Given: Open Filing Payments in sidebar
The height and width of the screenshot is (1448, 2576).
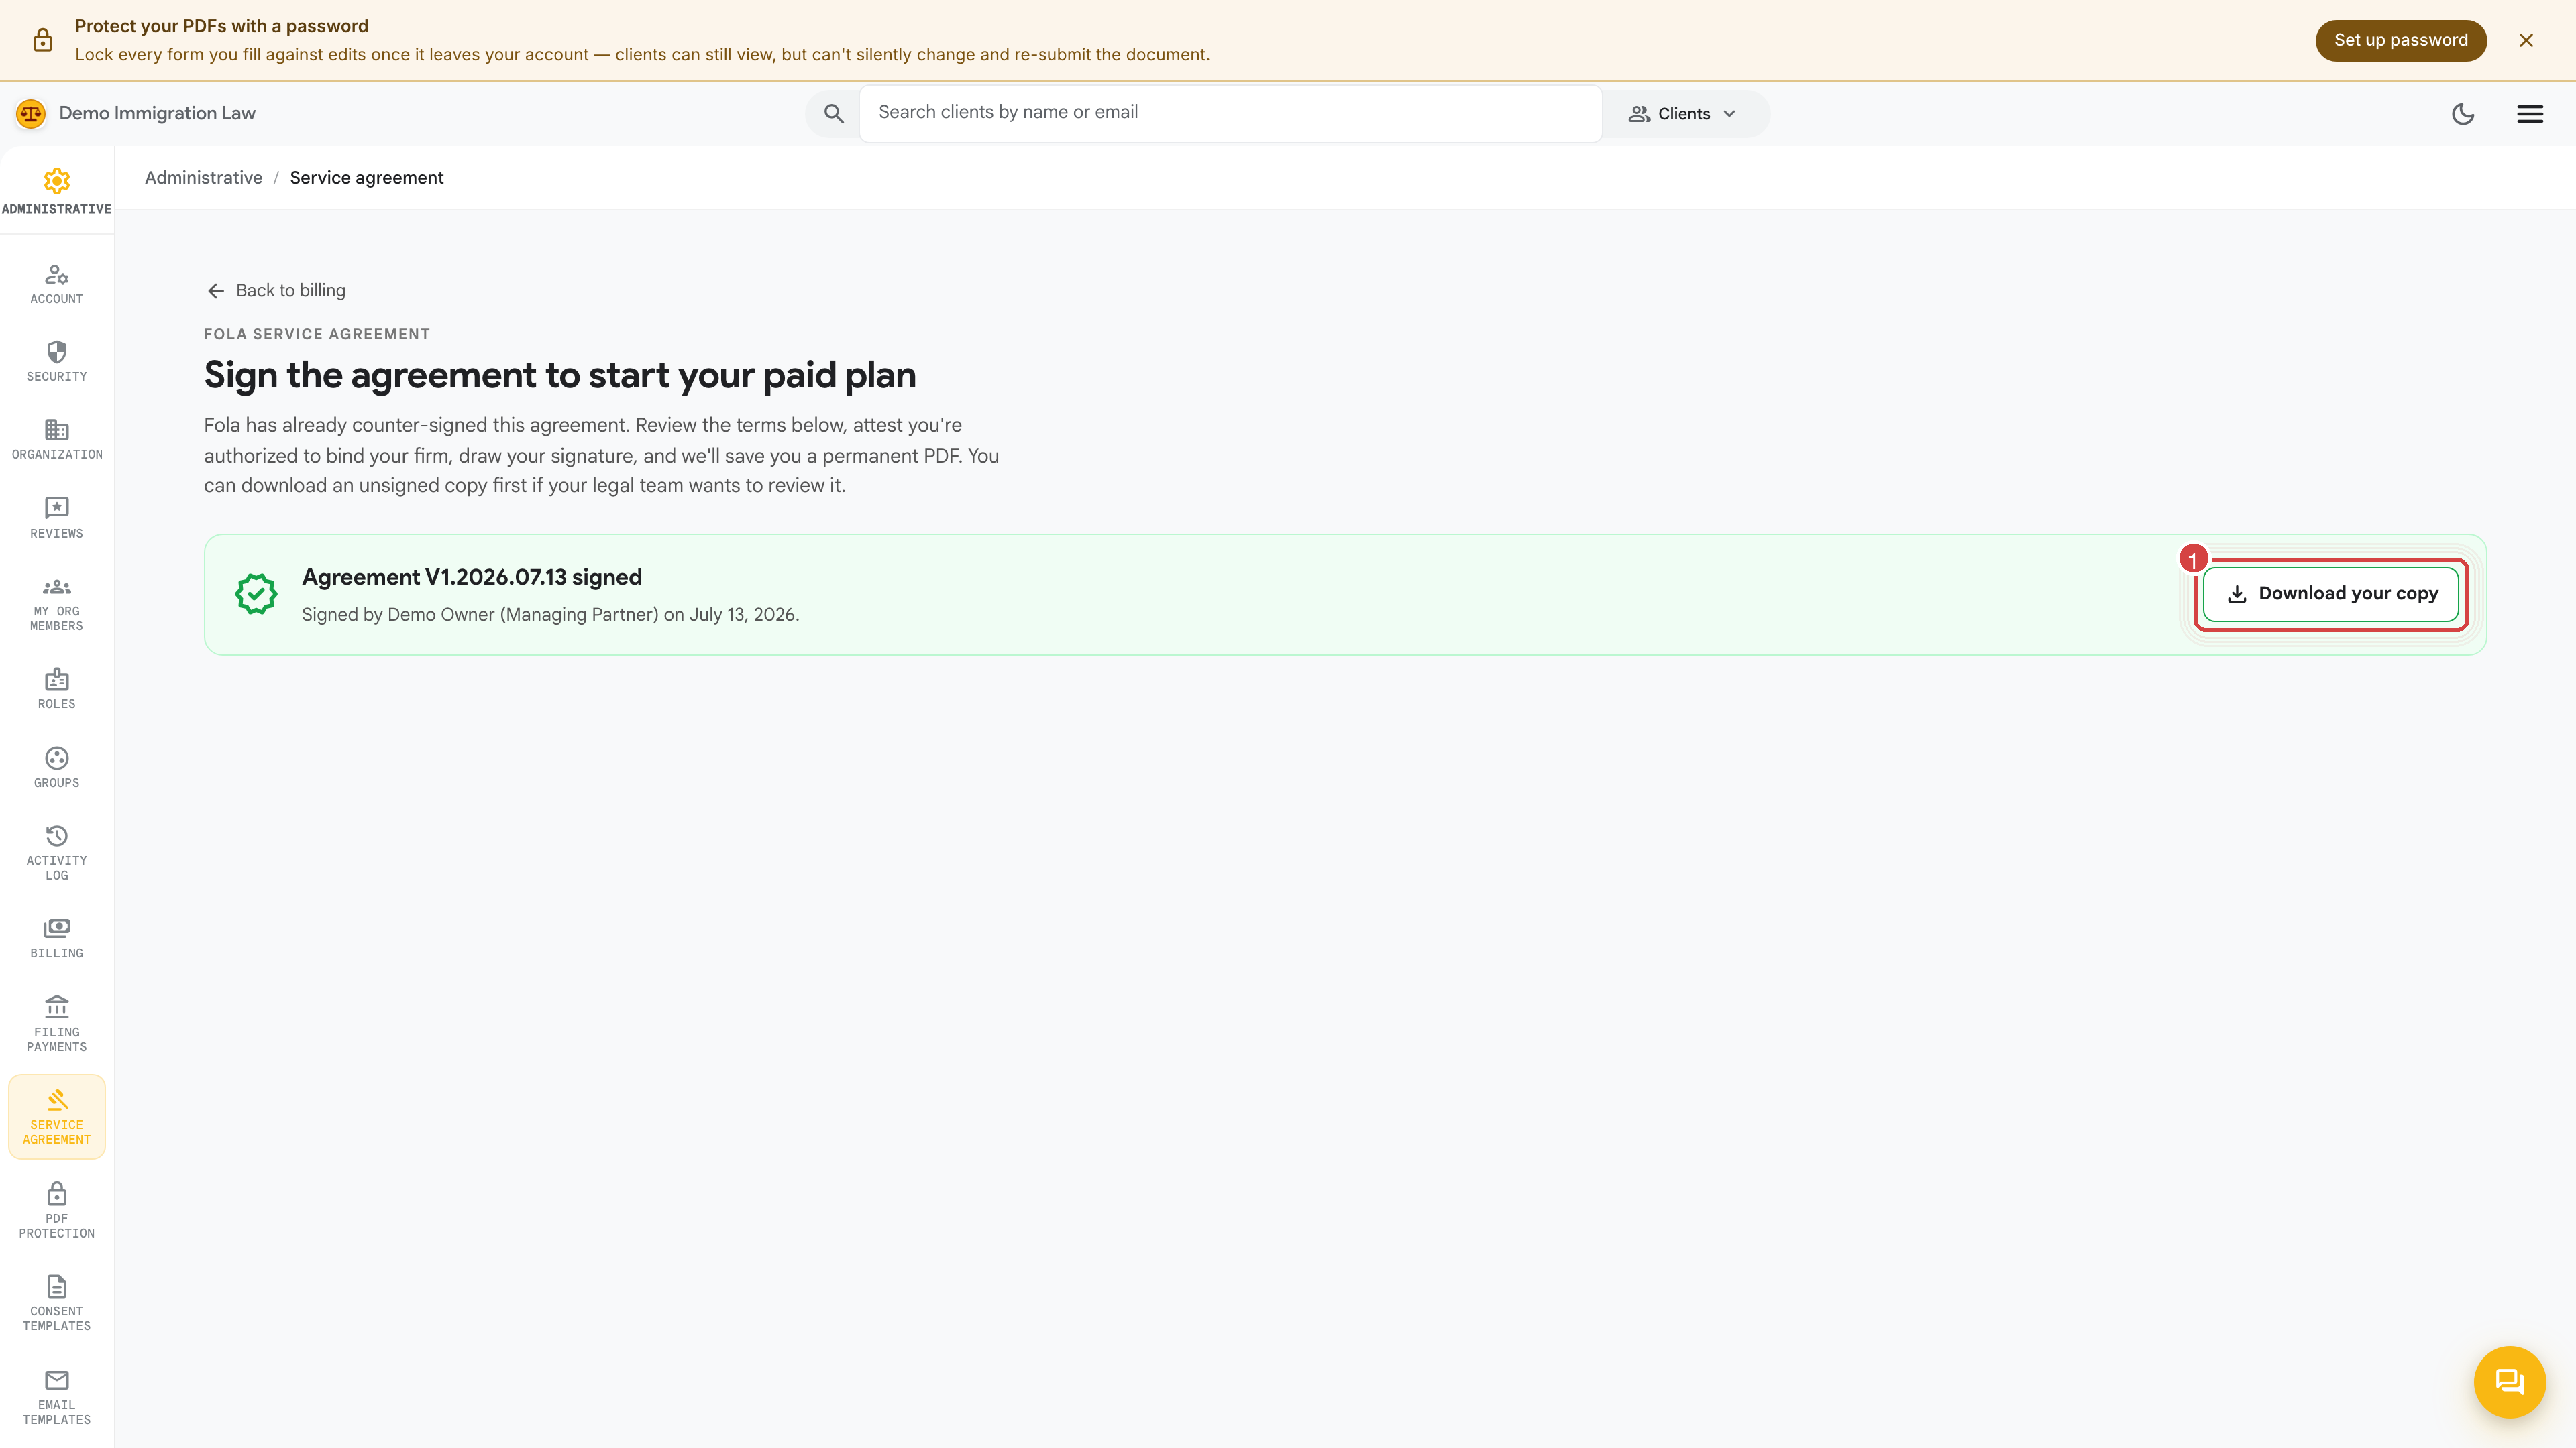Looking at the screenshot, I should pos(57,1024).
